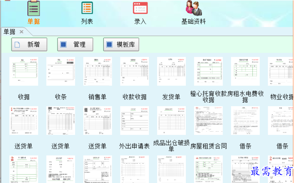Choose the 销售单 template thumbnail
The width and height of the screenshot is (296, 183).
tap(97, 72)
